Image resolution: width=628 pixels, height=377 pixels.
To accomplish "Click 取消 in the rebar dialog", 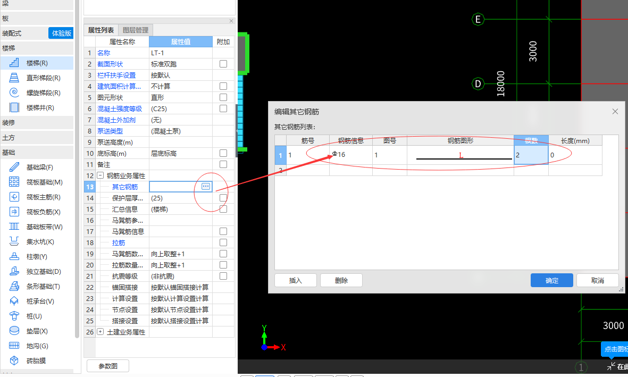I will click(x=598, y=280).
